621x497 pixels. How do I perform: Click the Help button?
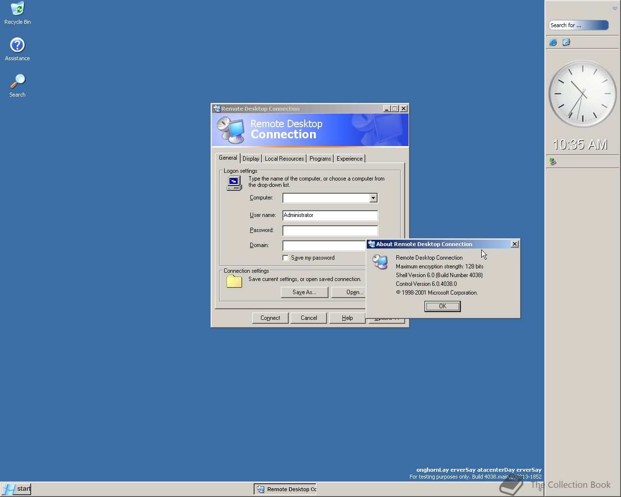pos(347,318)
